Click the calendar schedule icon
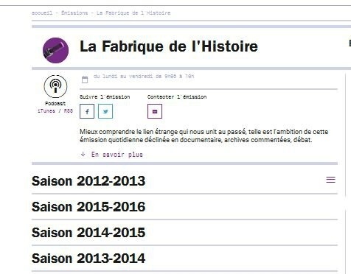The image size is (351, 274). coord(85,80)
